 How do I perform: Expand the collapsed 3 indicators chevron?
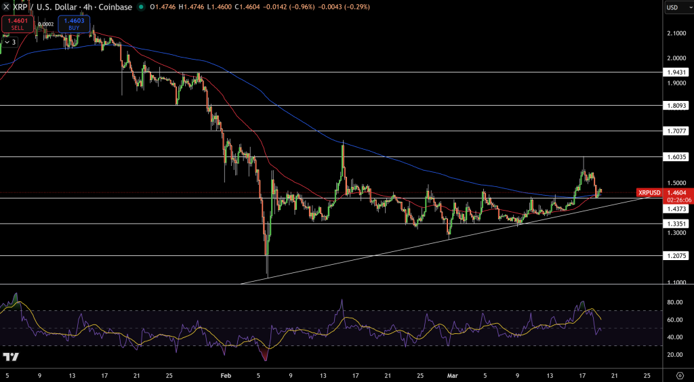[9, 42]
